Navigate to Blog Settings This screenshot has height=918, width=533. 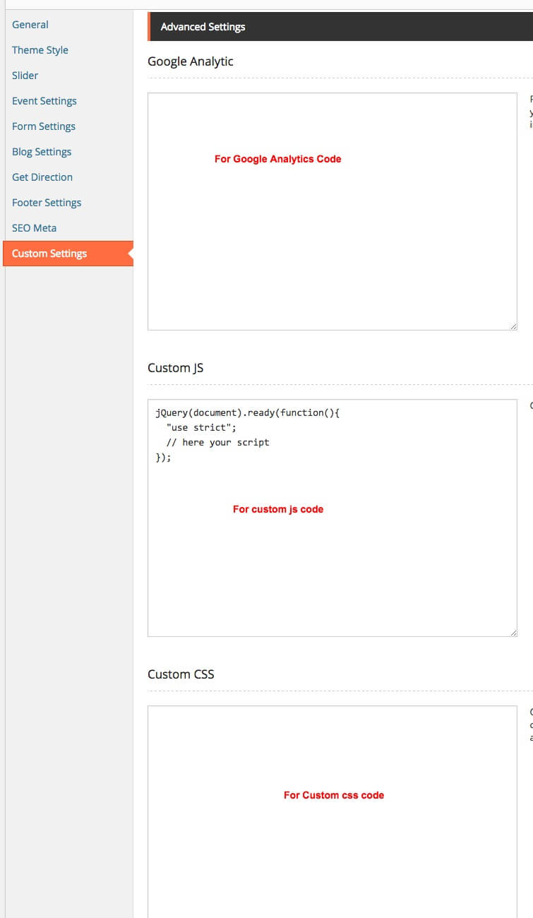click(x=42, y=152)
